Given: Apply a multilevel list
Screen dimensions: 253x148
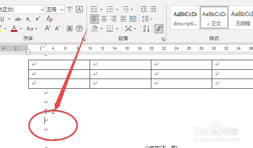Looking at the screenshot, I should coord(125,9).
